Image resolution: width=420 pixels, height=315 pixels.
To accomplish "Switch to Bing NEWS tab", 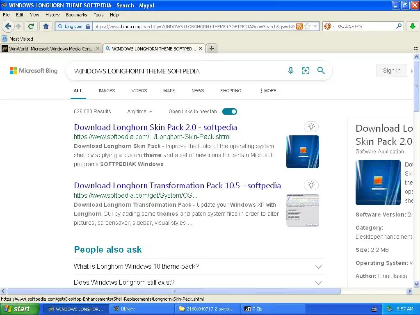I will 198,91.
